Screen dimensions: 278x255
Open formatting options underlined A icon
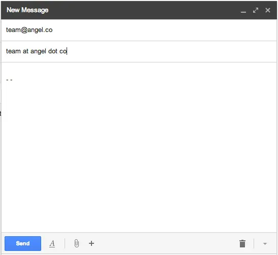click(x=52, y=243)
